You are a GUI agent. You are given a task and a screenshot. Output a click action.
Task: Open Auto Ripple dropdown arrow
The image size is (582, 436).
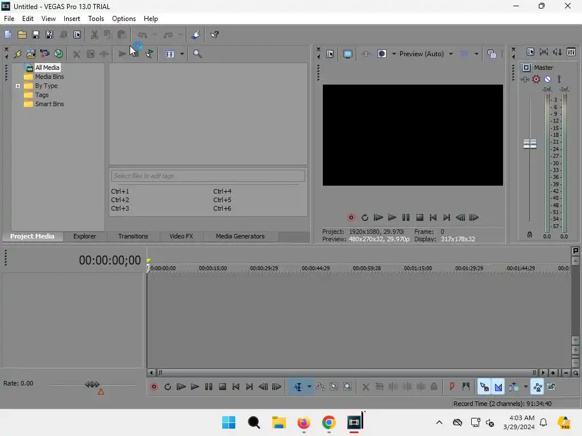pyautogui.click(x=526, y=387)
